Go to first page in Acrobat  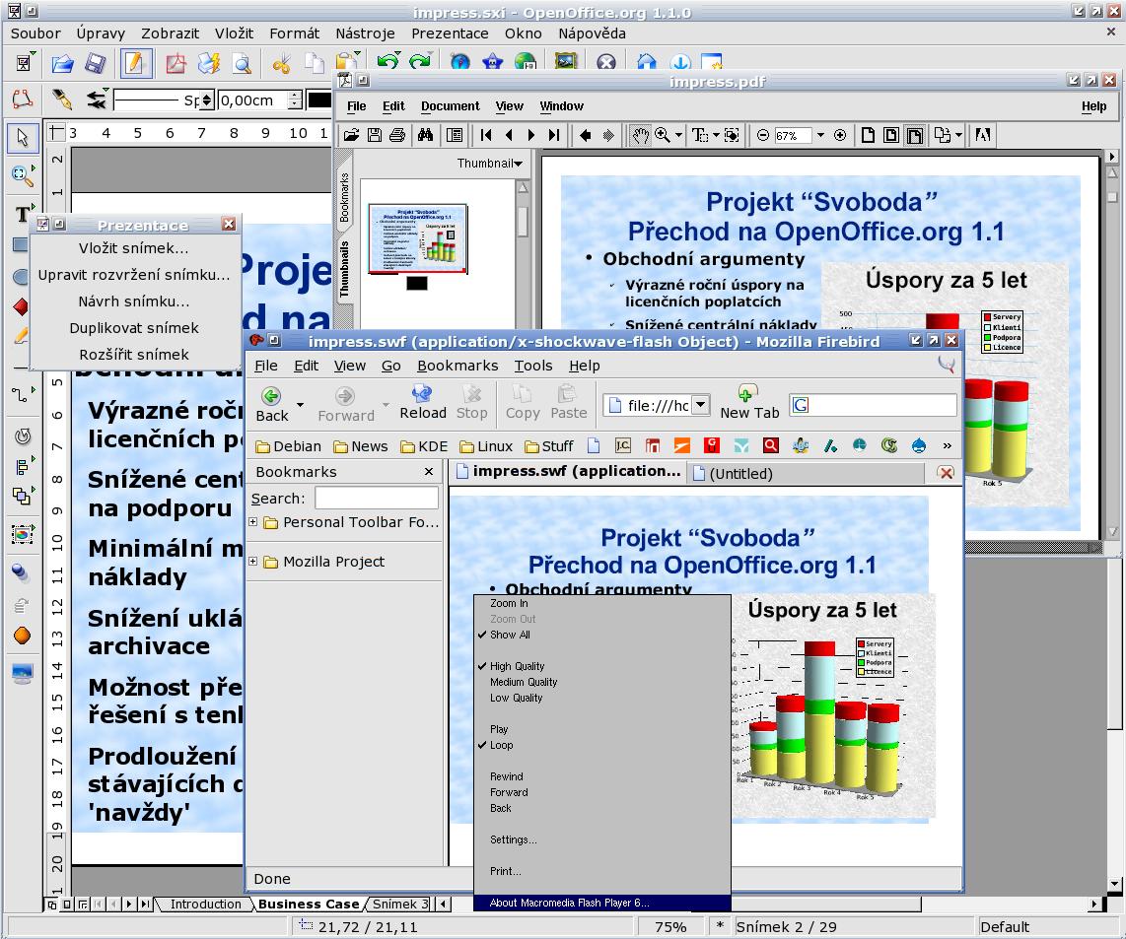486,135
